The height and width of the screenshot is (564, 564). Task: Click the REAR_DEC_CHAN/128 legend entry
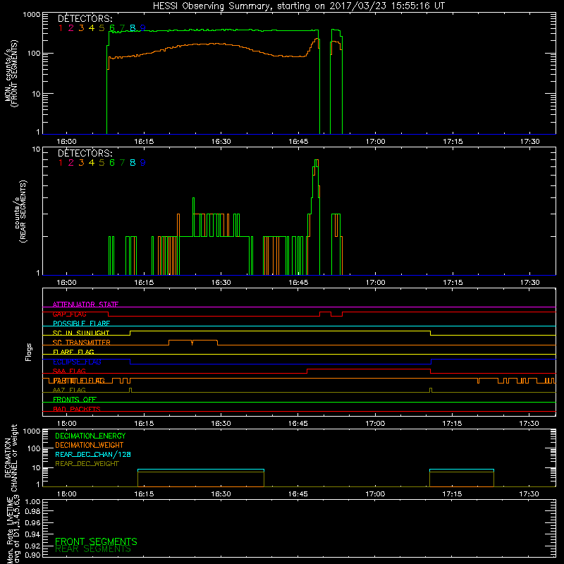point(93,455)
